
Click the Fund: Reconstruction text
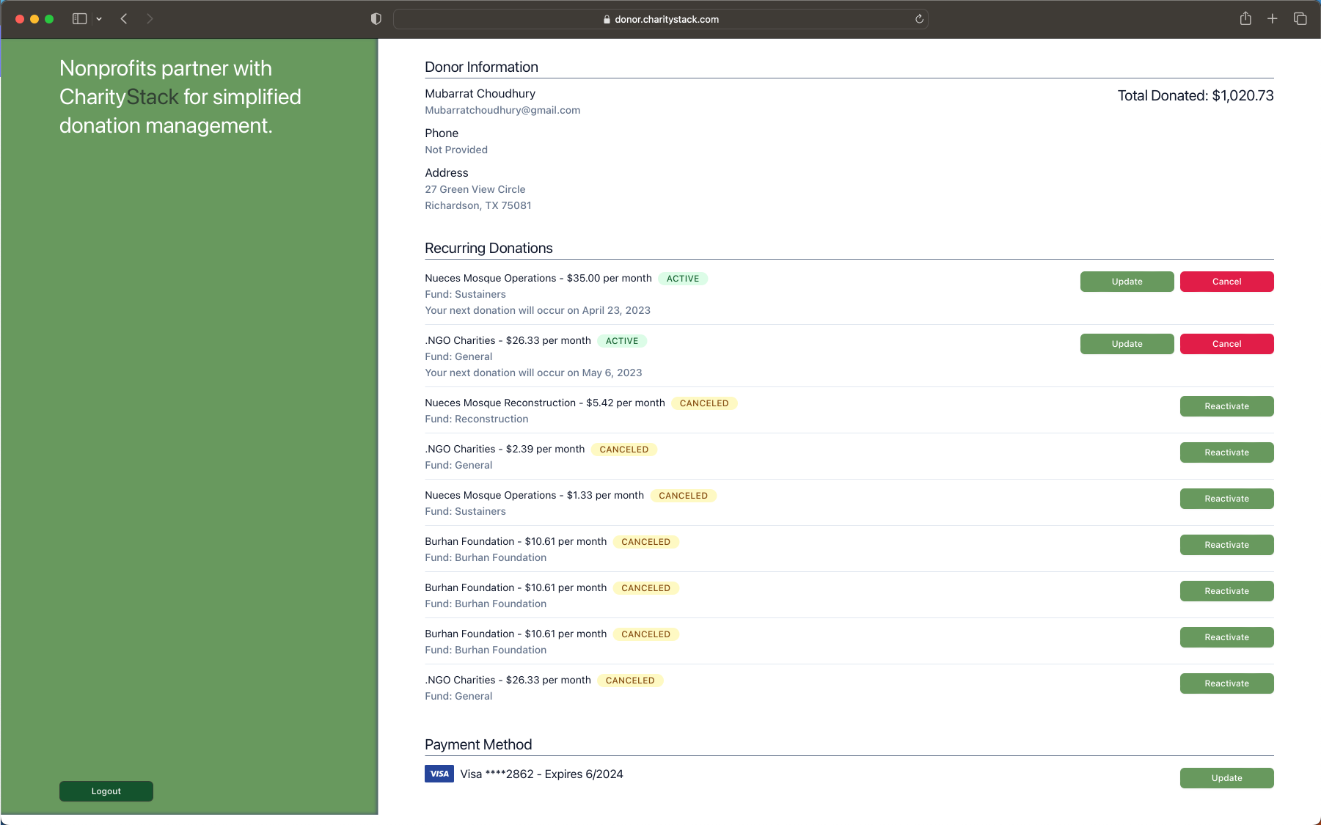click(477, 419)
